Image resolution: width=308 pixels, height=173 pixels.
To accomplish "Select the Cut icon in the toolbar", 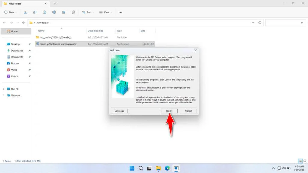I will (x=25, y=12).
